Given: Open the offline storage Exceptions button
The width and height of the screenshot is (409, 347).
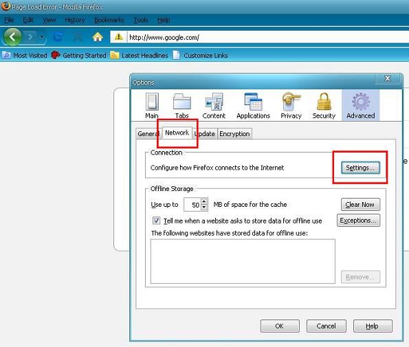Looking at the screenshot, I should pyautogui.click(x=358, y=221).
